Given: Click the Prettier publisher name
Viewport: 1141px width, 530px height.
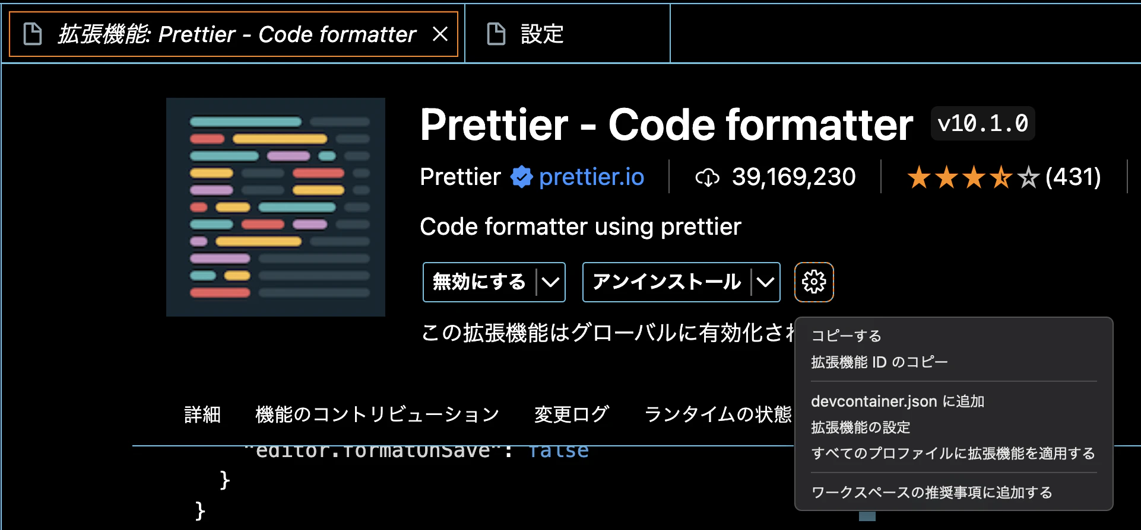Looking at the screenshot, I should 460,177.
